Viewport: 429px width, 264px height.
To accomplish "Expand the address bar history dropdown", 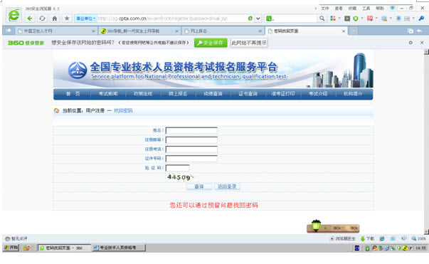I will [258, 19].
